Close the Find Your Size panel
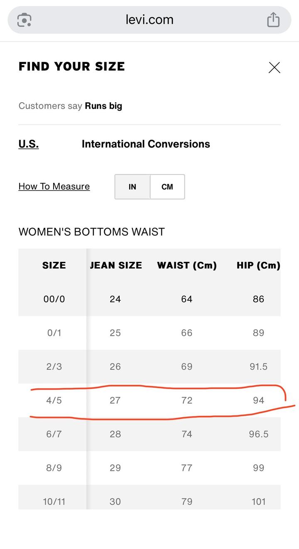The height and width of the screenshot is (549, 299). (274, 67)
